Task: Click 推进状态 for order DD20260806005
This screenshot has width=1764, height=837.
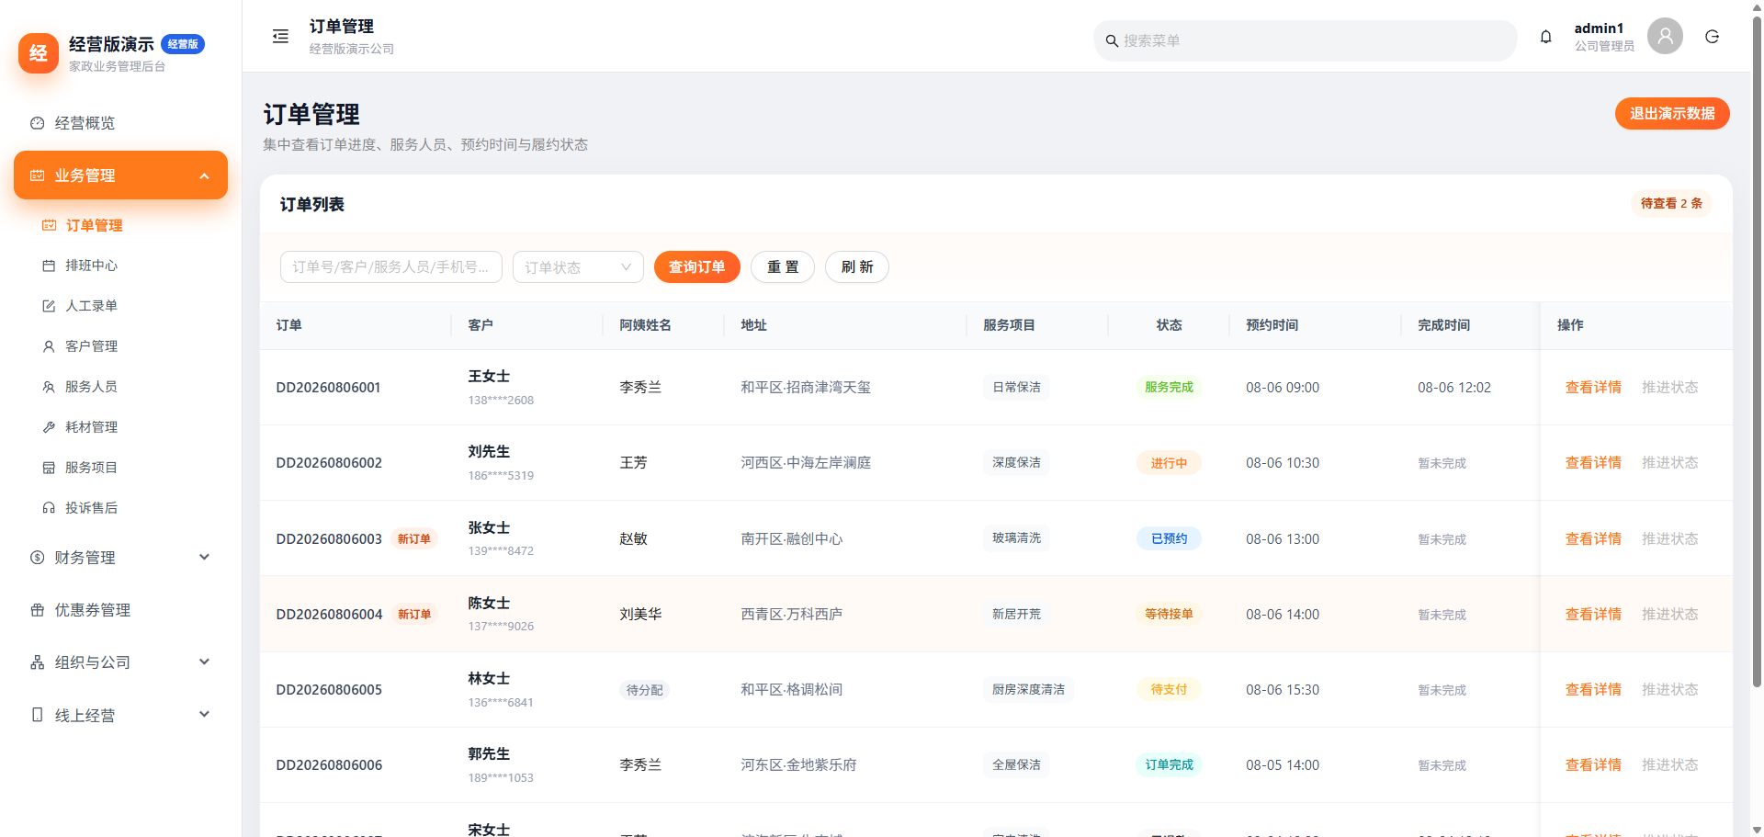Action: [x=1670, y=690]
